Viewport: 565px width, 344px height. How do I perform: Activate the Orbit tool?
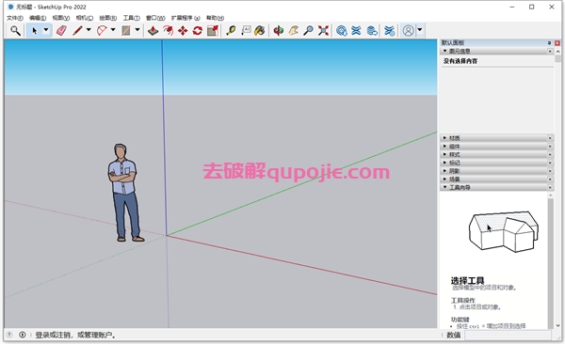click(x=278, y=31)
